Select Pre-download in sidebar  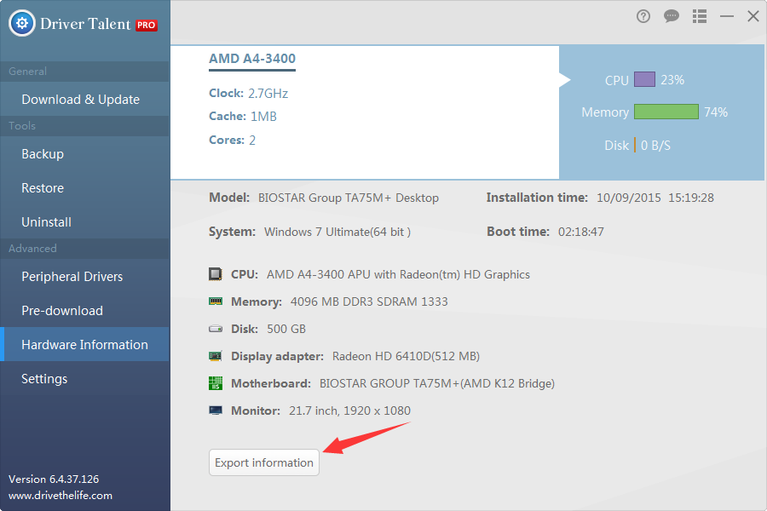click(85, 311)
